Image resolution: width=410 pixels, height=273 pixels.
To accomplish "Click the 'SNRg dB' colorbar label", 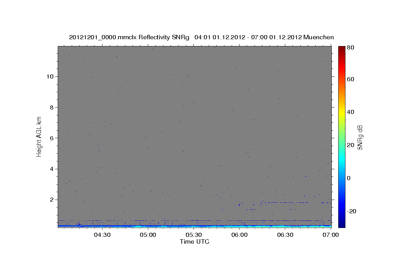I will 359,137.
